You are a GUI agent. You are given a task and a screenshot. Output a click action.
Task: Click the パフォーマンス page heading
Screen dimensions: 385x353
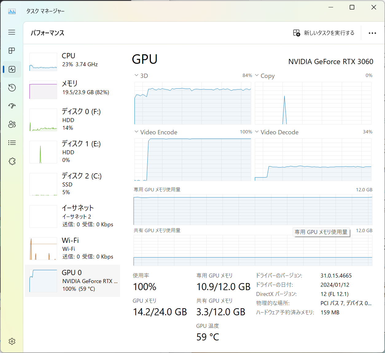pyautogui.click(x=48, y=33)
